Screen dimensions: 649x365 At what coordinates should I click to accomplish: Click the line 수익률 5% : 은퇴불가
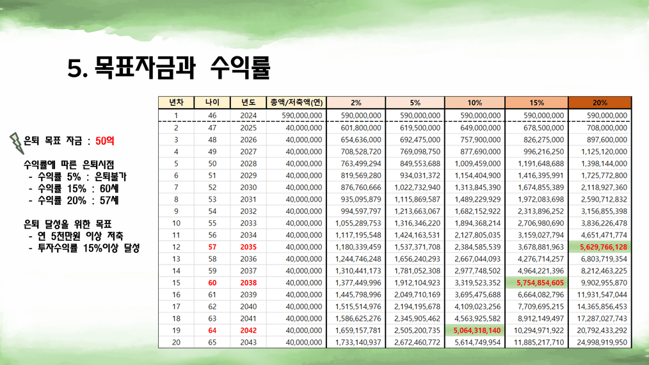[77, 177]
